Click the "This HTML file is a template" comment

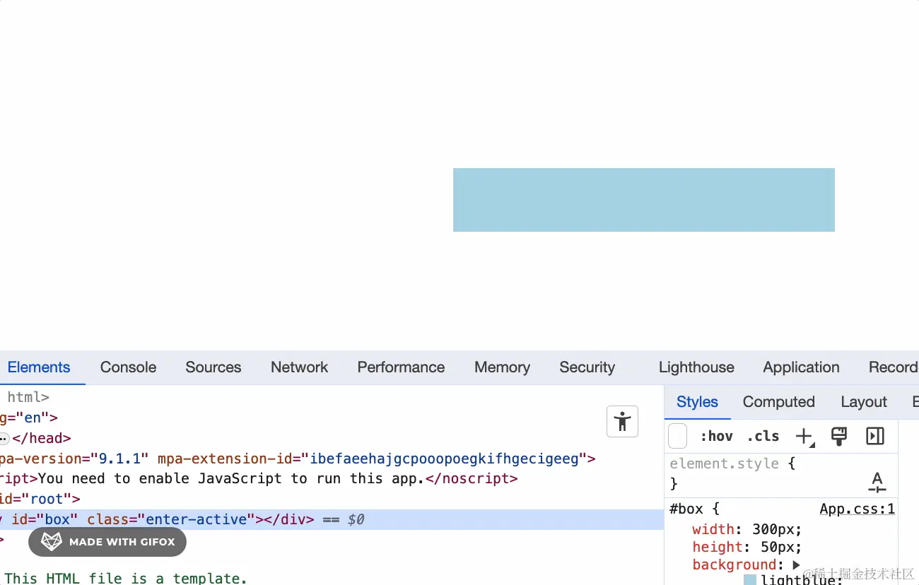[126, 578]
